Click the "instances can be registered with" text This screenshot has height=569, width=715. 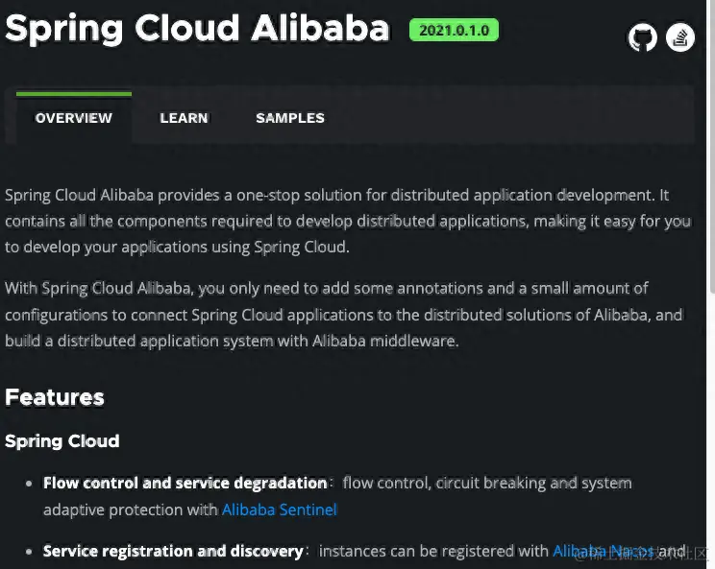(x=433, y=551)
